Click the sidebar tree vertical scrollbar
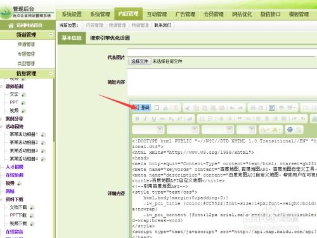 click(54, 110)
